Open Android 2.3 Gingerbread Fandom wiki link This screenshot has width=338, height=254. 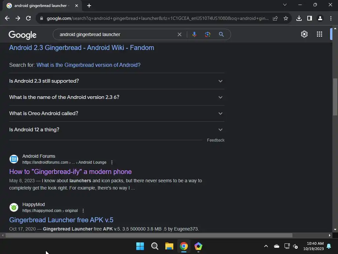pyautogui.click(x=82, y=48)
